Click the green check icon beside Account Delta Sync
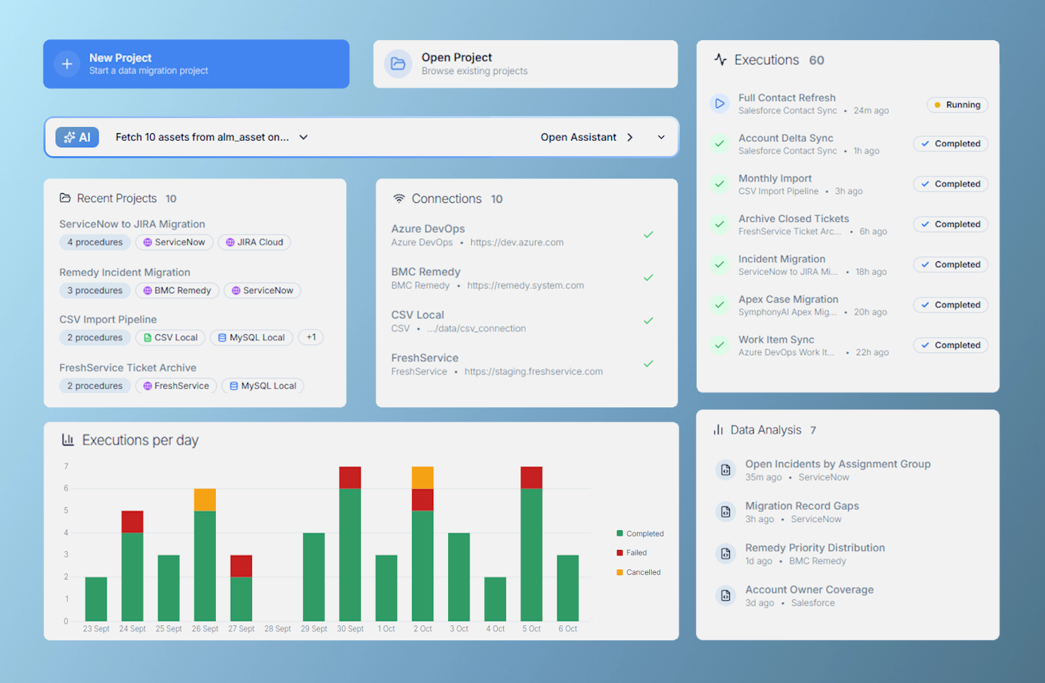Viewport: 1045px width, 683px height. [720, 144]
